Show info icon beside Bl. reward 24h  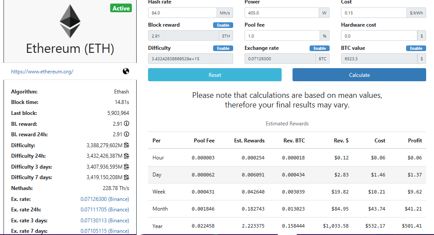[x=127, y=134]
